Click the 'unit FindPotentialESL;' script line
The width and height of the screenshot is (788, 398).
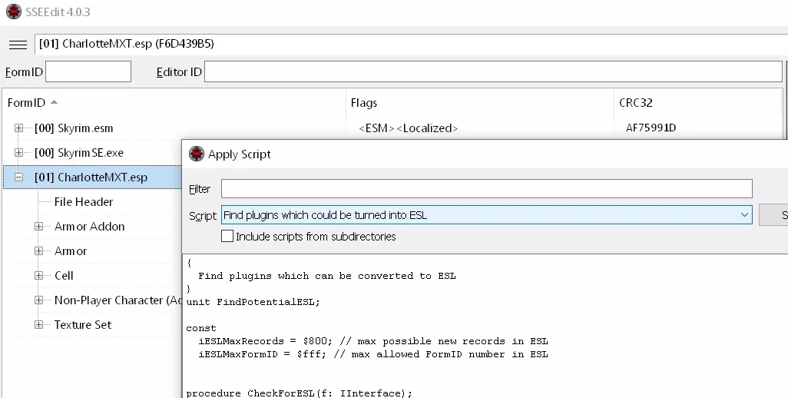click(x=253, y=302)
